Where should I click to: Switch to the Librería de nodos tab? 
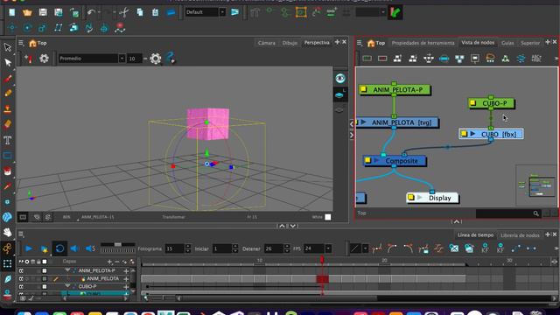coord(520,235)
